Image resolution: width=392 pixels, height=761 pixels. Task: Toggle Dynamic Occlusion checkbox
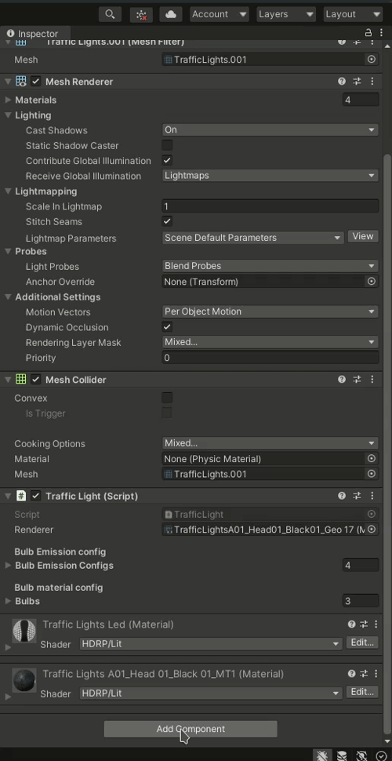pyautogui.click(x=167, y=326)
